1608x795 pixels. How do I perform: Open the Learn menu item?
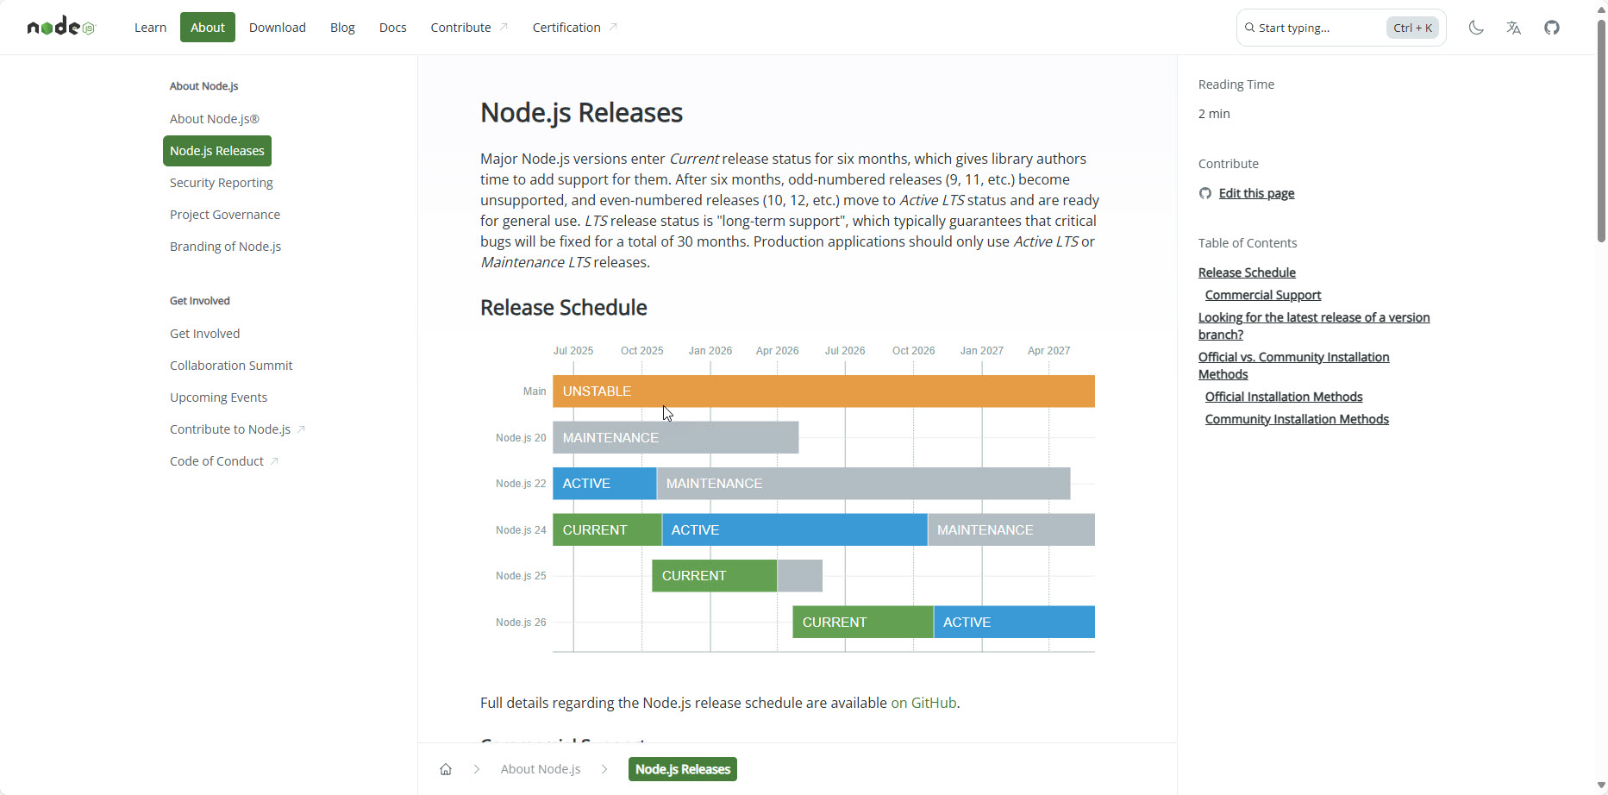[x=150, y=28]
